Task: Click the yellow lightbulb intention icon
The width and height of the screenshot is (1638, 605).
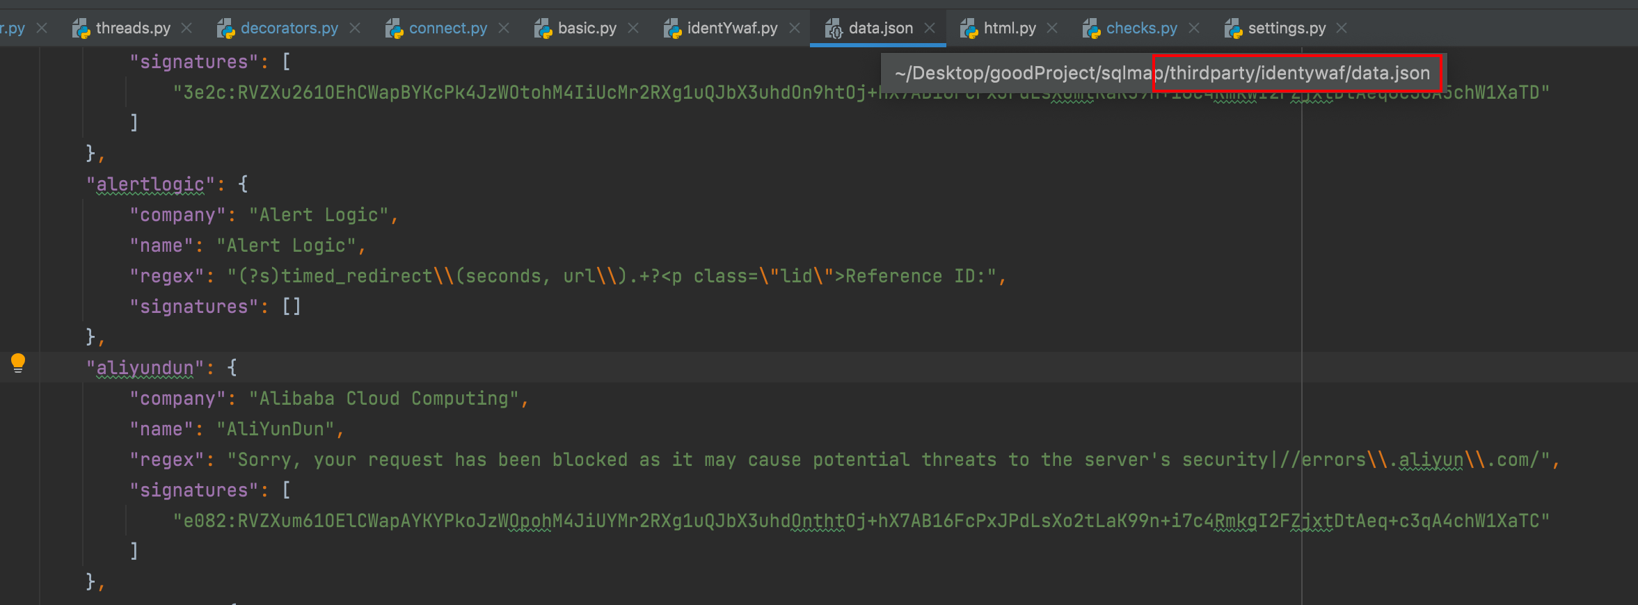Action: pyautogui.click(x=18, y=363)
